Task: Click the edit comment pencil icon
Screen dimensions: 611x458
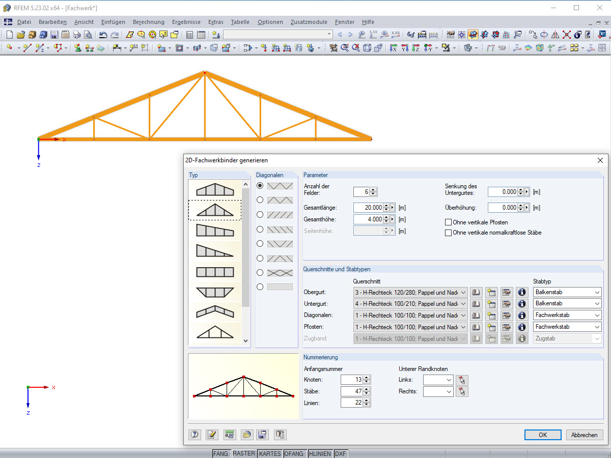Action: point(212,435)
